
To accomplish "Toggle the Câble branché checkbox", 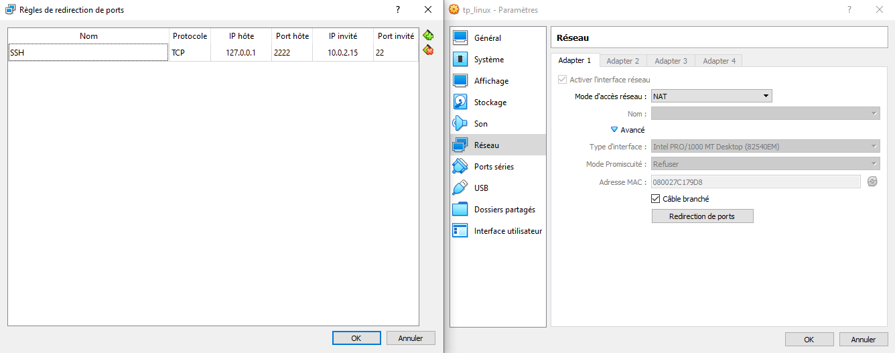I will [656, 199].
